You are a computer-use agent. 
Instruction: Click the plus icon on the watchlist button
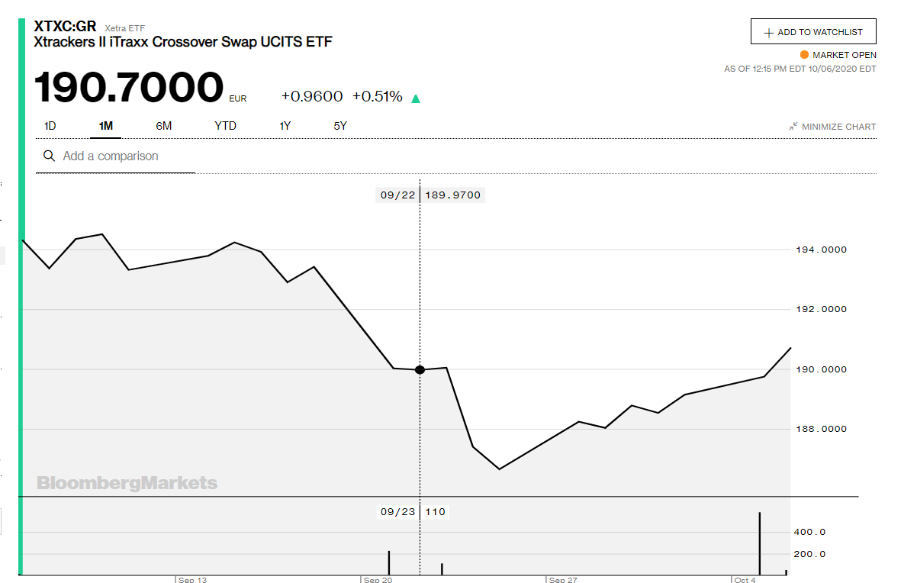coord(767,32)
